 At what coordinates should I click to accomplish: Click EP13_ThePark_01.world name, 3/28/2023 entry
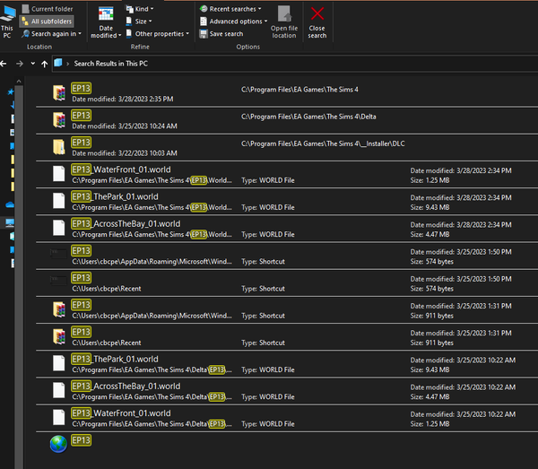pyautogui.click(x=115, y=196)
